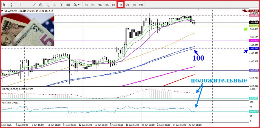This screenshot has height=128, width=260.
Task: Select the Fibonacci retracement tool
Action: coord(48,5)
